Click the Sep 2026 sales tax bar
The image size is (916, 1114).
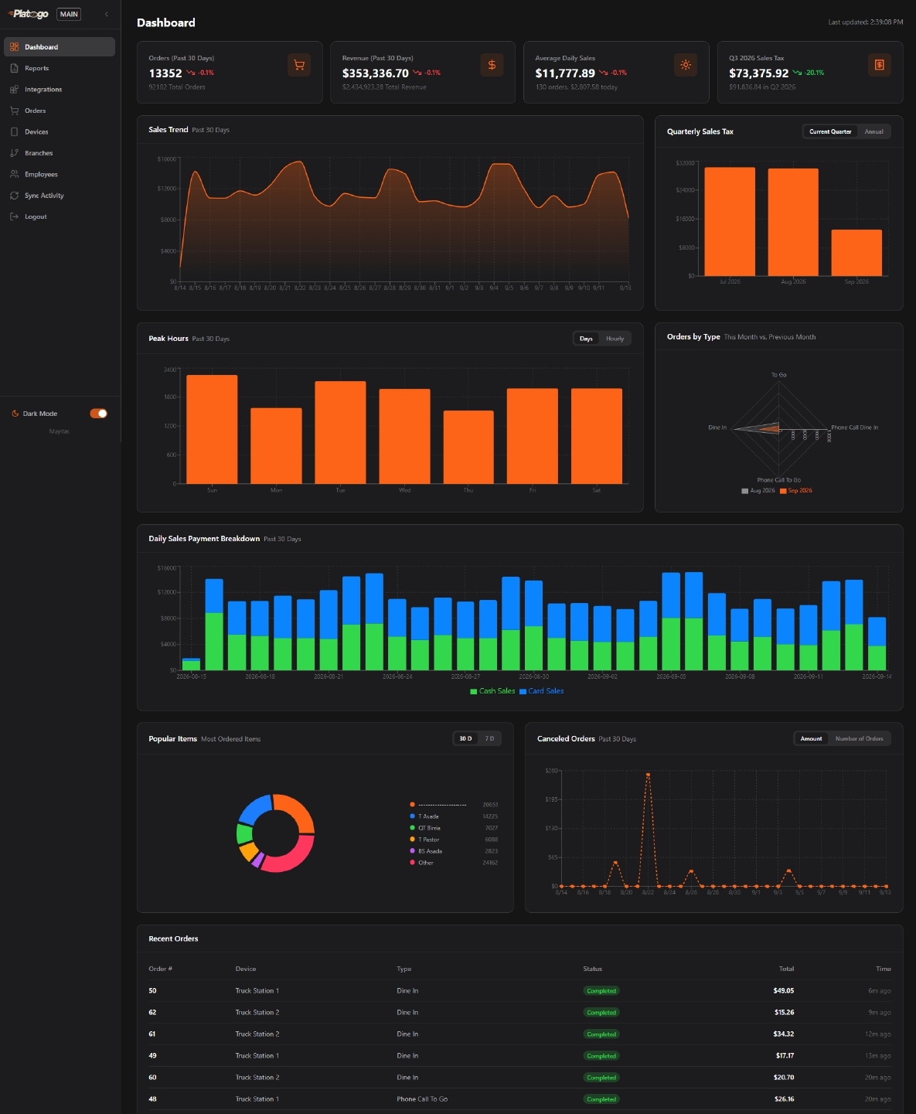coord(856,253)
